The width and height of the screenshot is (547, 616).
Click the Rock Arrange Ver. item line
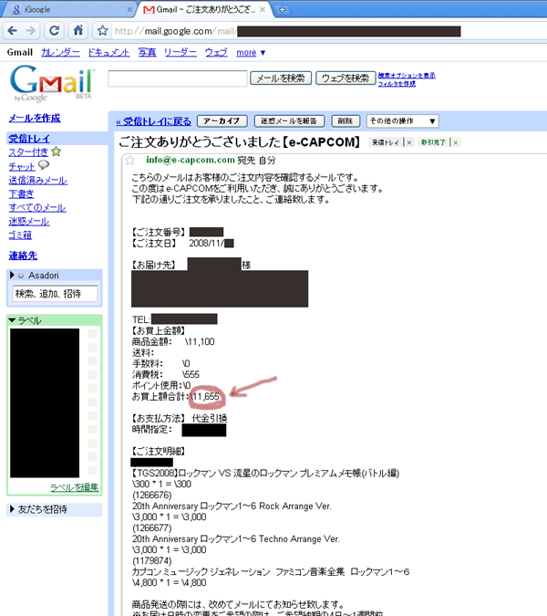pos(232,506)
